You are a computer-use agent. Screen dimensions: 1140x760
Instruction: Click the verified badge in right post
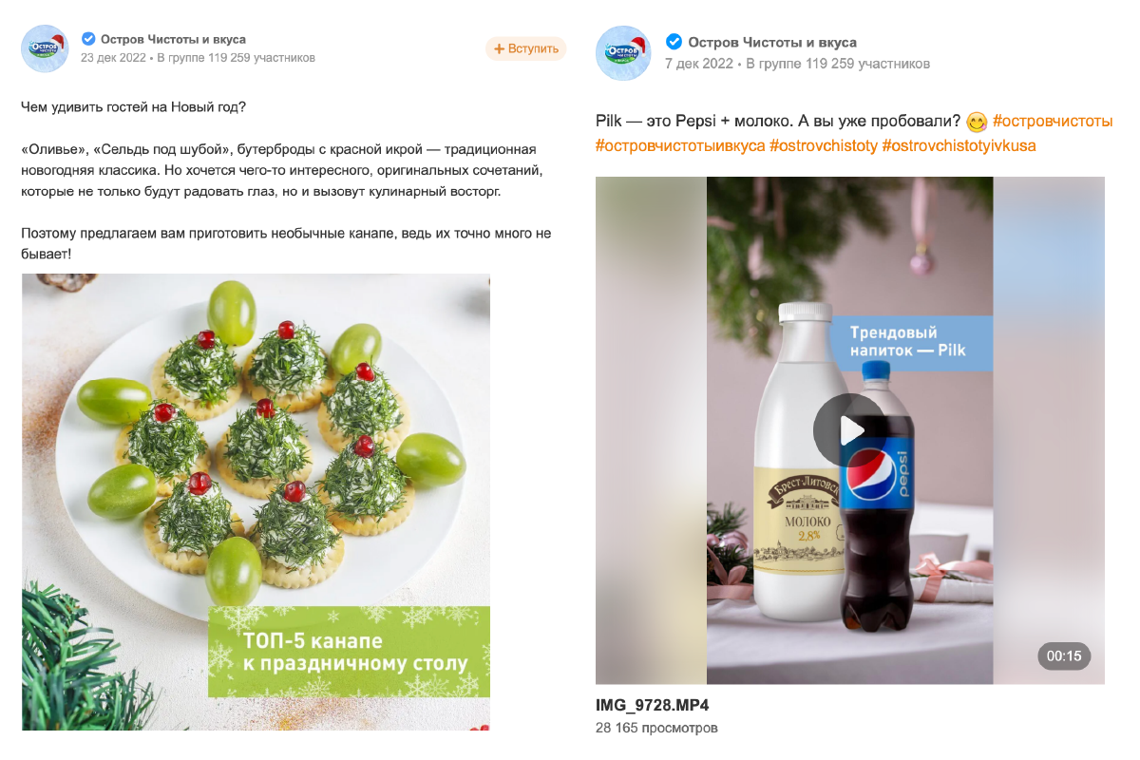674,42
